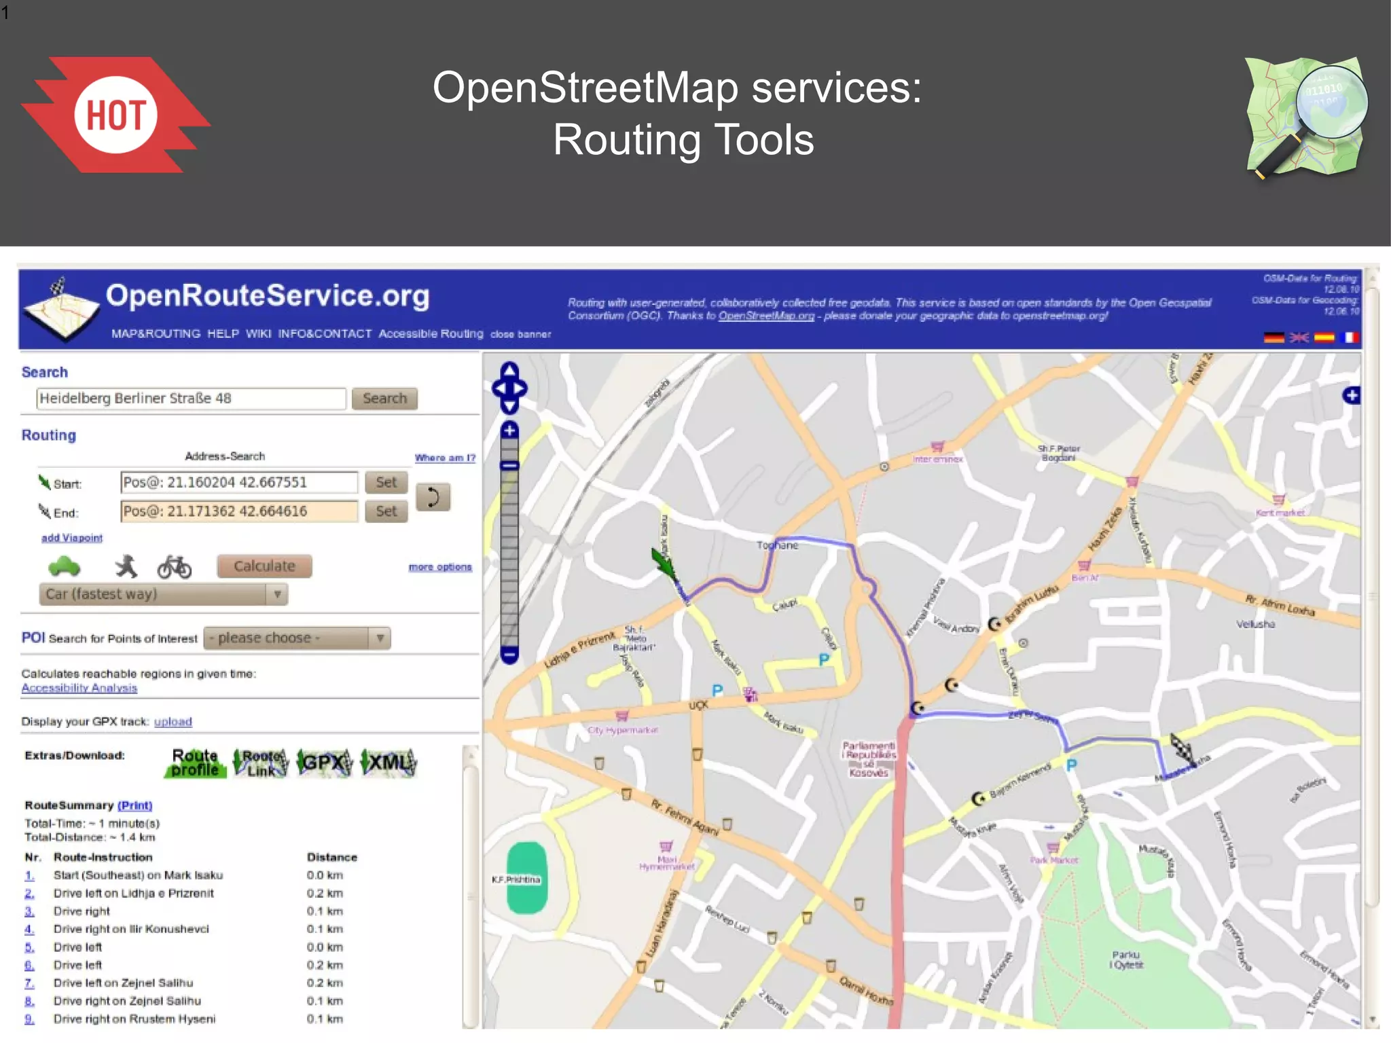Select the car routing mode icon
The height and width of the screenshot is (1043, 1391).
pyautogui.click(x=65, y=566)
